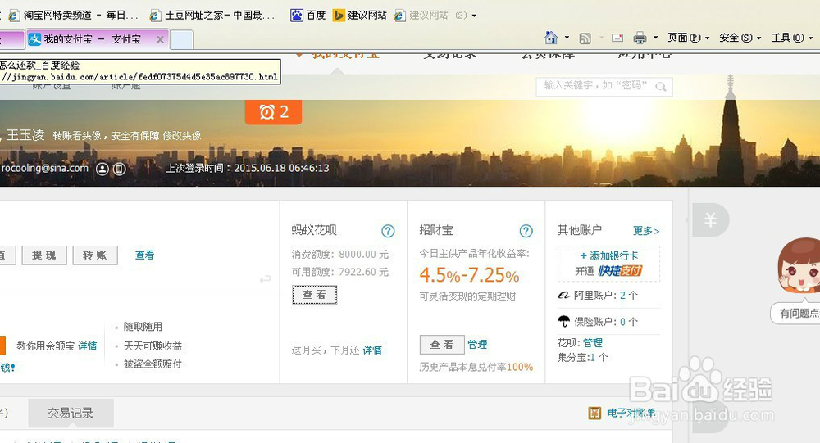This screenshot has height=443, width=820.
Task: Click the yen ¥ sidebar icon
Action: pos(710,220)
